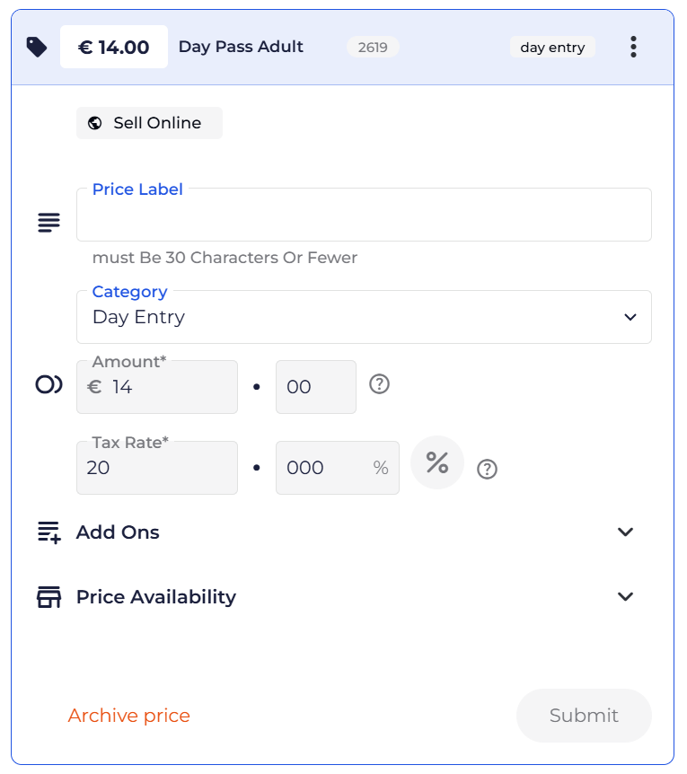Click the globe icon on Sell Online

[x=95, y=124]
